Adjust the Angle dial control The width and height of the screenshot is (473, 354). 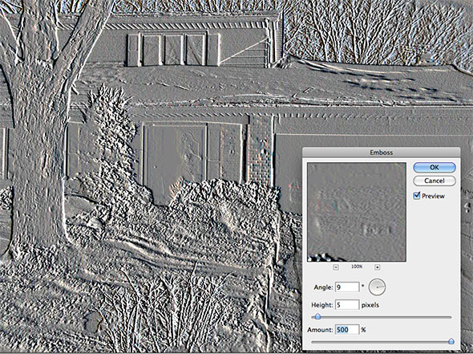pos(377,287)
